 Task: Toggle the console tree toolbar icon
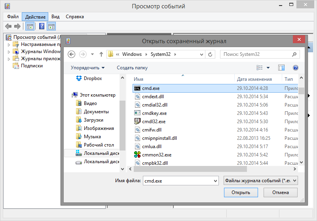click(x=30, y=26)
